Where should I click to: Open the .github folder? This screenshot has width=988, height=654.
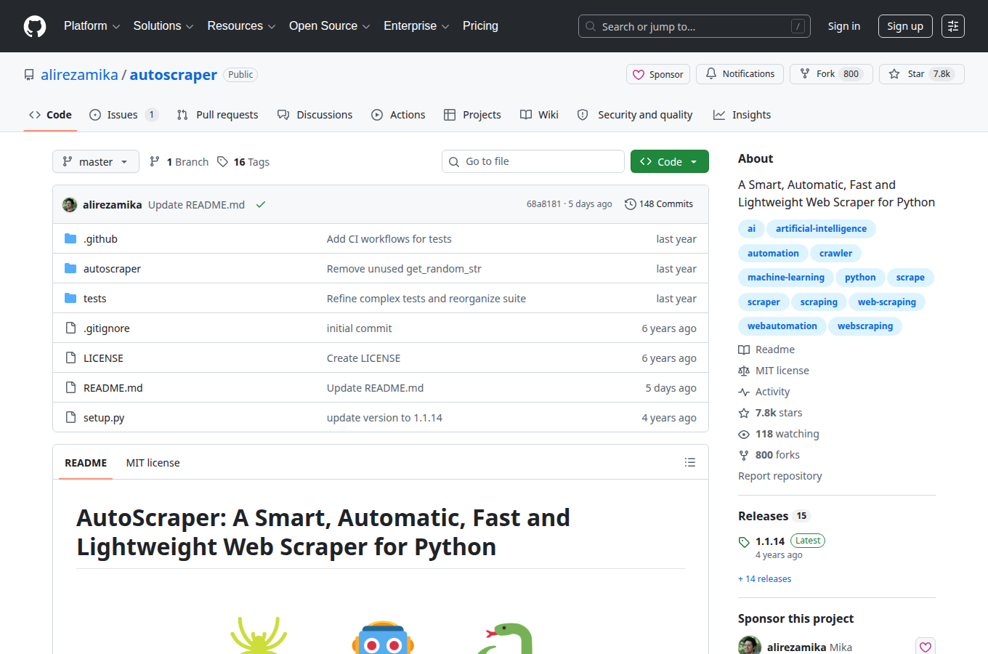click(x=100, y=239)
